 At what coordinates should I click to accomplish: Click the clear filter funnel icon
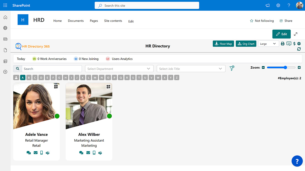(x=232, y=68)
